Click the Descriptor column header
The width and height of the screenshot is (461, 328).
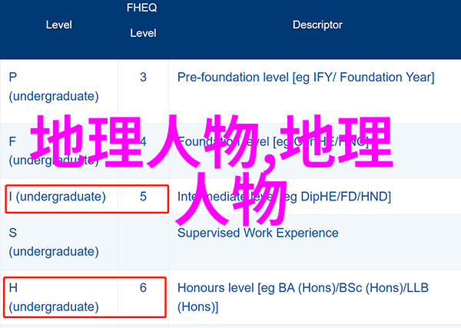coord(317,25)
